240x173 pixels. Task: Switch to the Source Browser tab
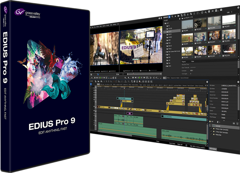coord(184,78)
